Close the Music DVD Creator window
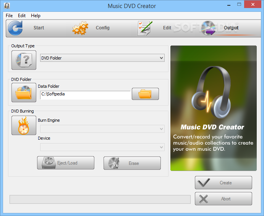Image resolution: width=264 pixels, height=216 pixels. point(253,4)
